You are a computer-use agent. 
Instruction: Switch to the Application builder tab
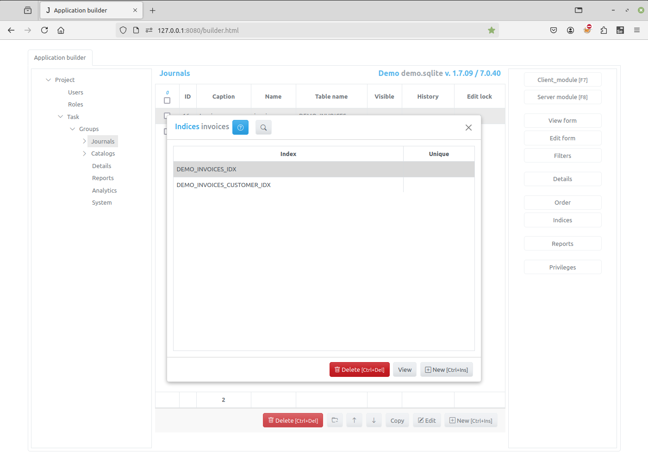point(60,58)
